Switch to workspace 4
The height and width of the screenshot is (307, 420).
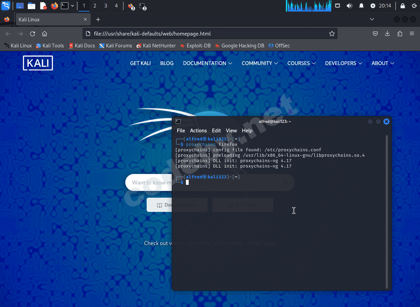coord(117,6)
